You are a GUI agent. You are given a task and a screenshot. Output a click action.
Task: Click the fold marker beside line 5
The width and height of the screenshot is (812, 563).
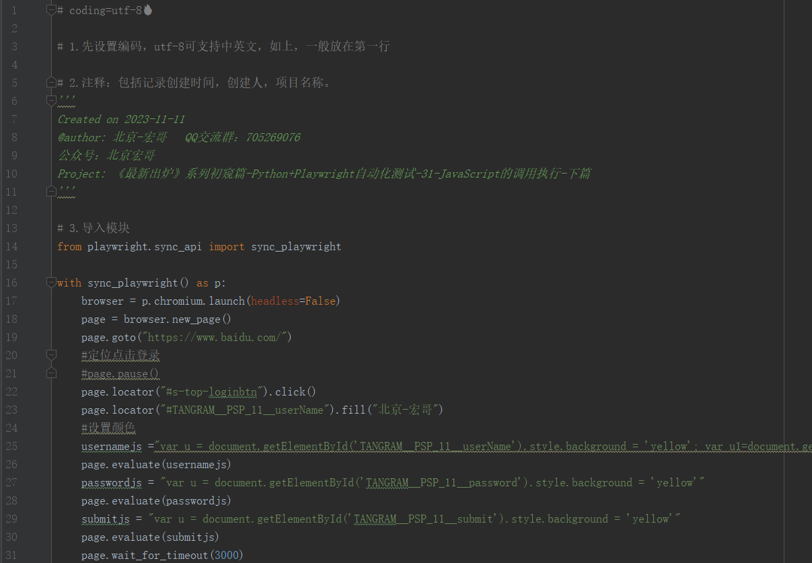click(x=51, y=81)
